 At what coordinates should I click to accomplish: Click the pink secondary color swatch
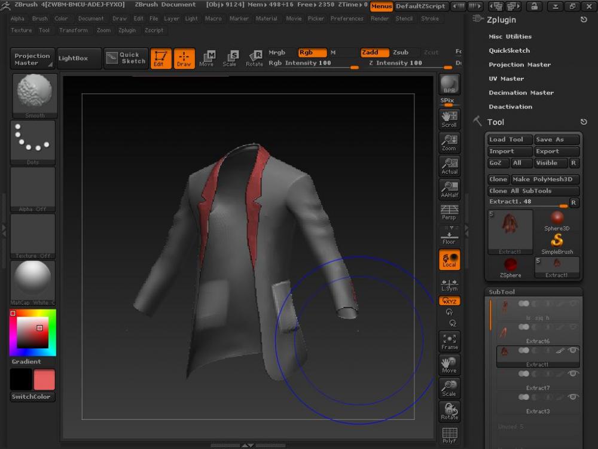(44, 380)
